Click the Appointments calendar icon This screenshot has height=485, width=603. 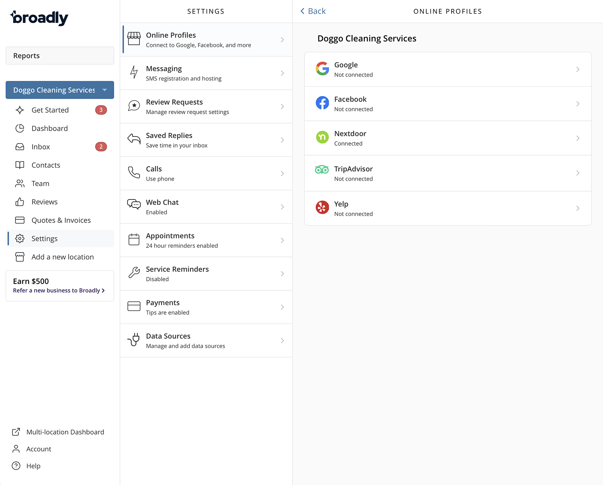coord(134,239)
